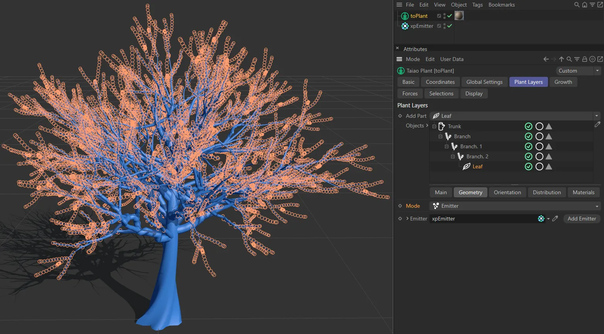Click the circle solo toggle on the Branch layer
This screenshot has width=604, height=334.
coord(539,136)
